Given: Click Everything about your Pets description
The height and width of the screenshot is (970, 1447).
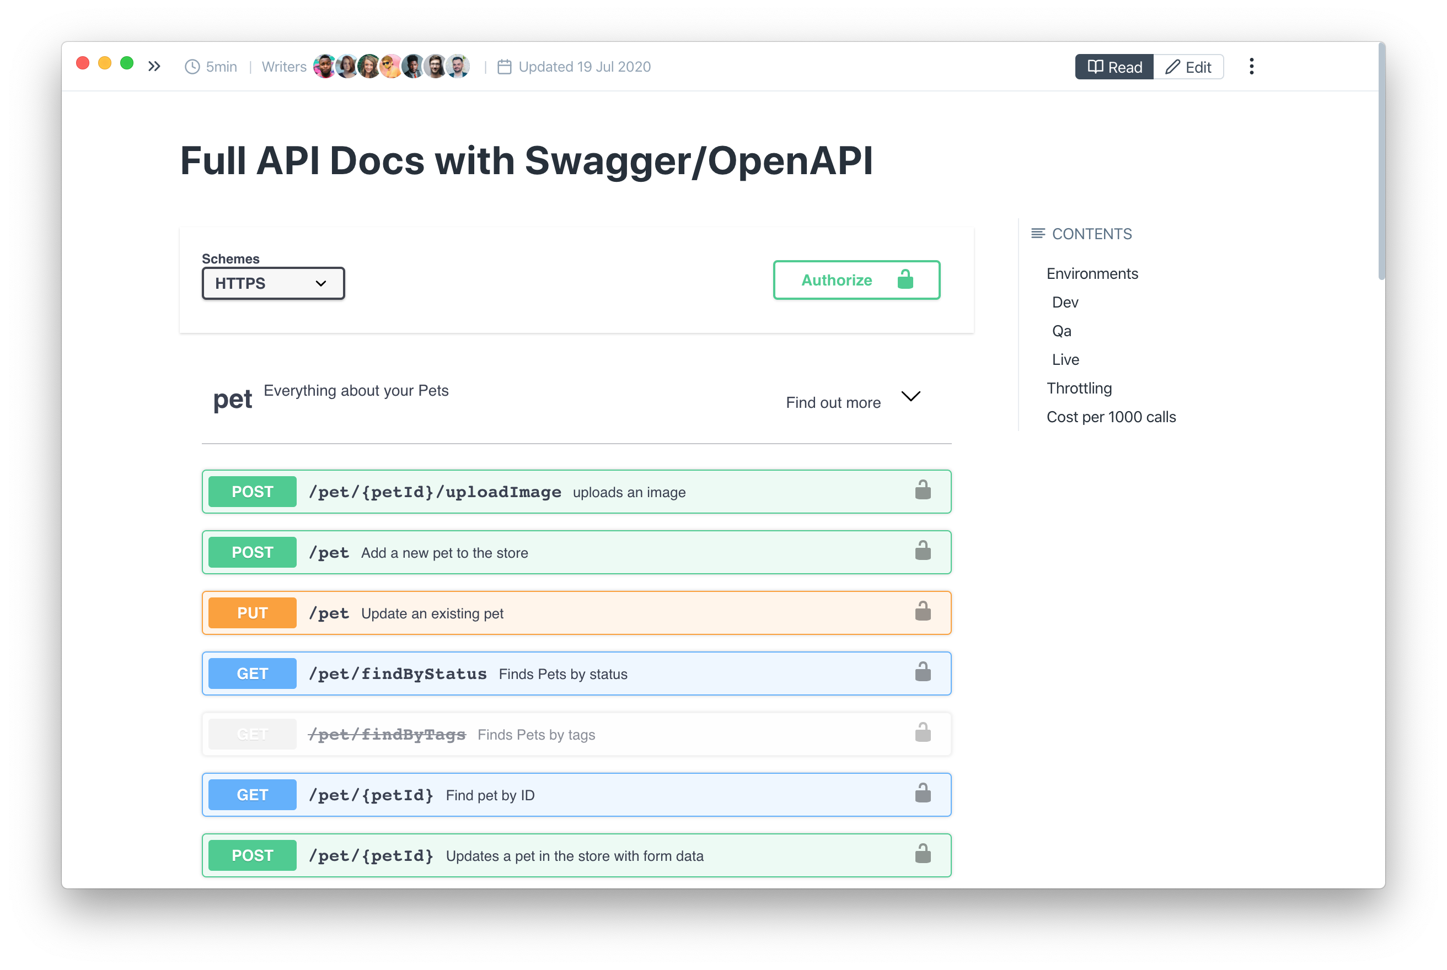Looking at the screenshot, I should tap(356, 391).
